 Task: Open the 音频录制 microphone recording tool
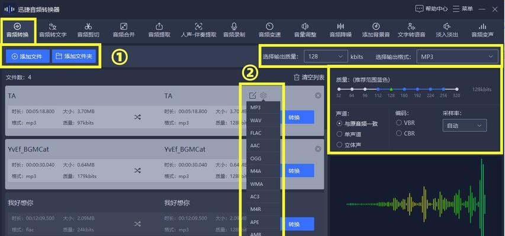coord(234,30)
